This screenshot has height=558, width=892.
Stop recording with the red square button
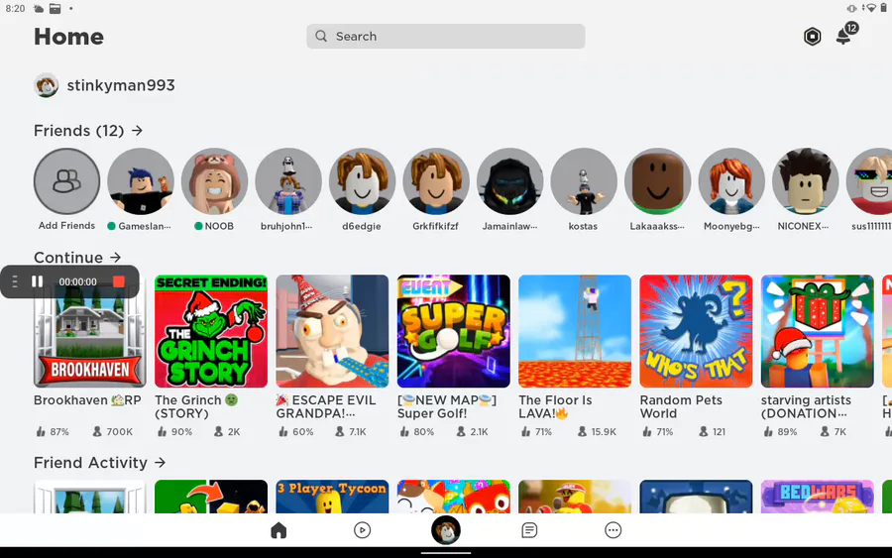[119, 281]
